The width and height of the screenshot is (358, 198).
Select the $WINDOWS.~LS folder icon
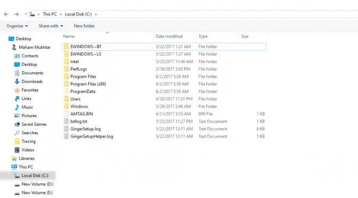[x=66, y=54]
